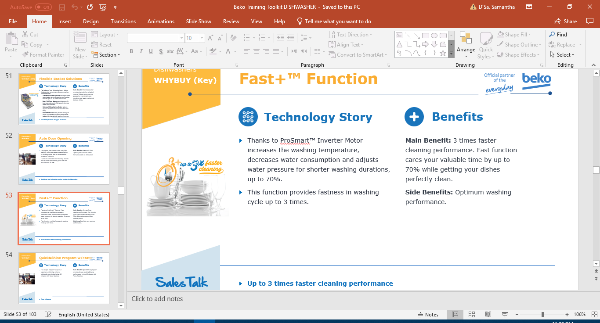Screen dimensions: 600x323
Task: Open the Find tool in Editing group
Action: [558, 35]
